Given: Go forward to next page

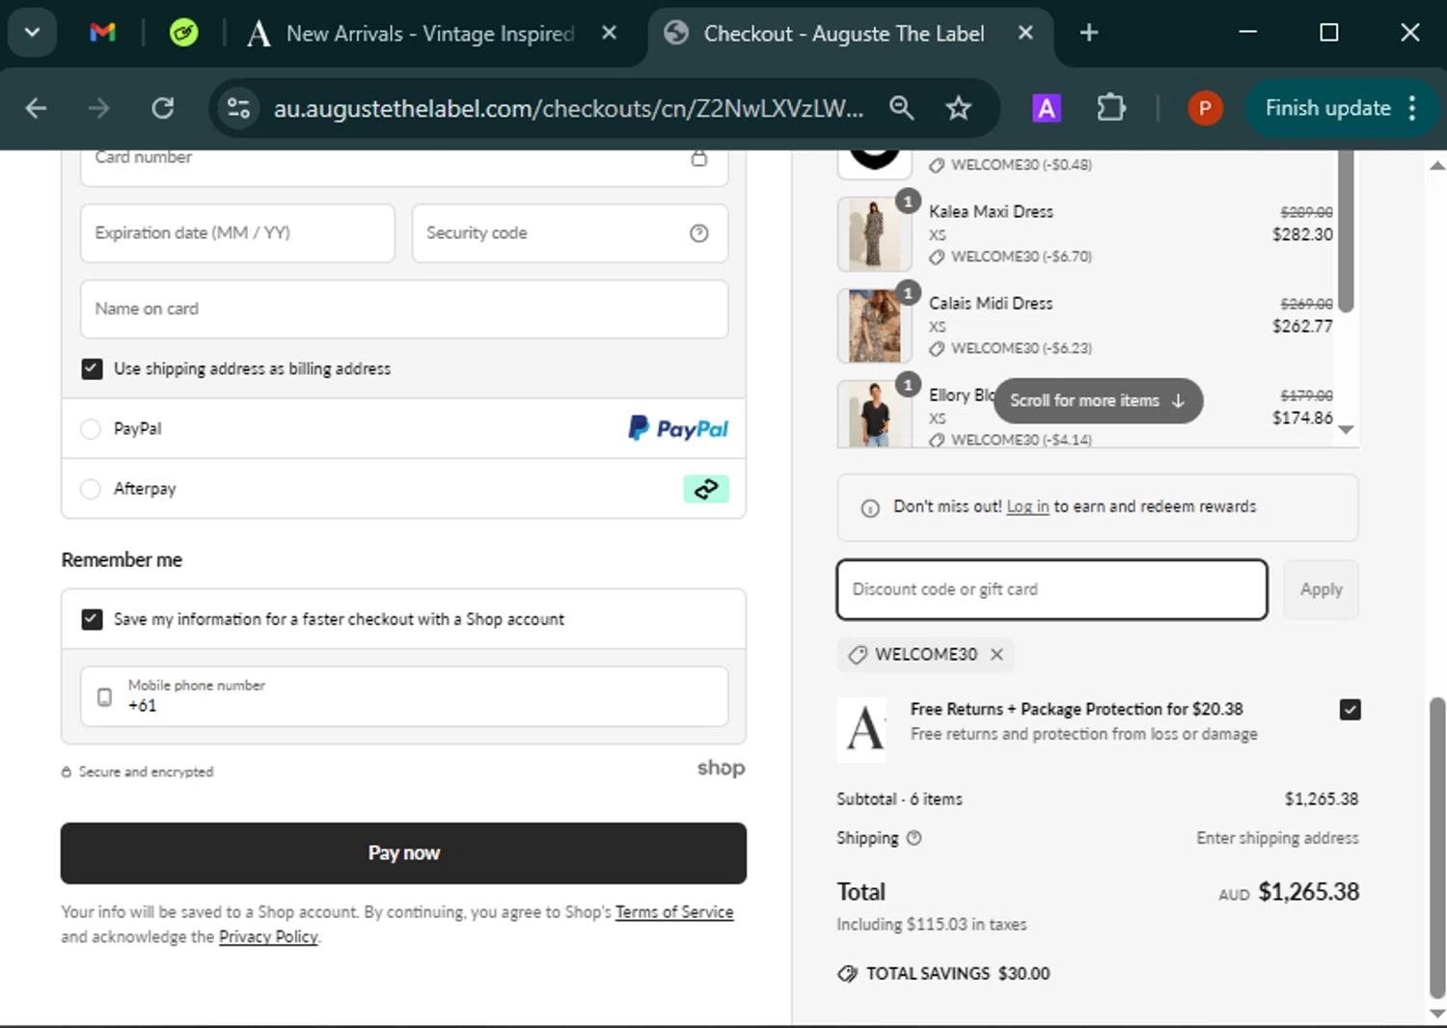Looking at the screenshot, I should [x=98, y=108].
